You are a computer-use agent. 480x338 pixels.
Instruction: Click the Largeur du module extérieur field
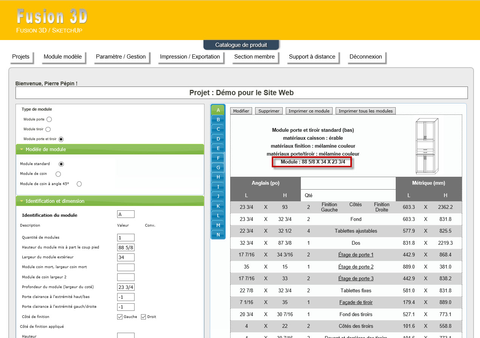(125, 258)
